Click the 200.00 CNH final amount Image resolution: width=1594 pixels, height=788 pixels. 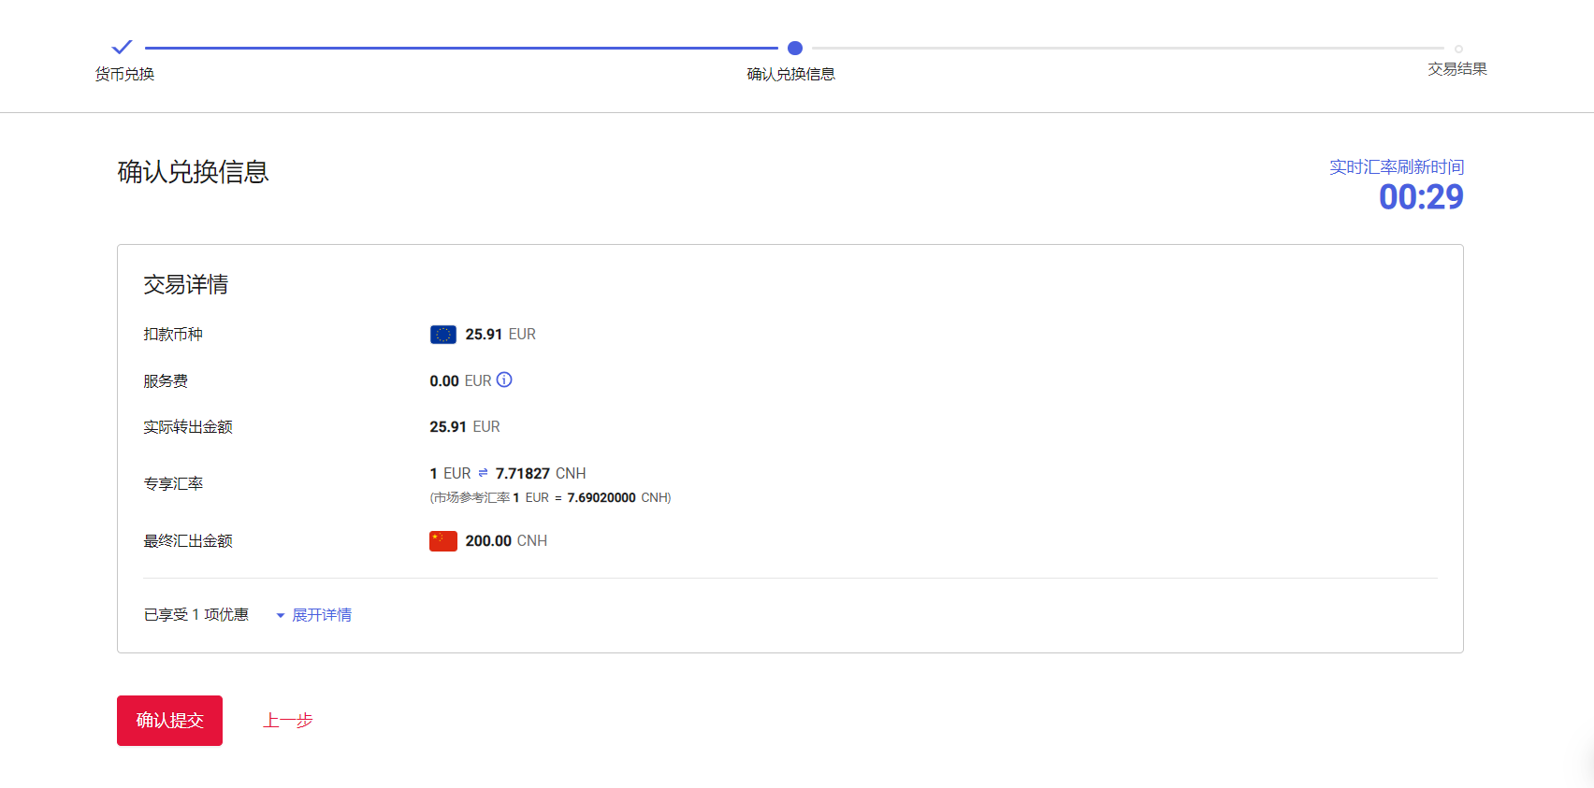tap(506, 541)
